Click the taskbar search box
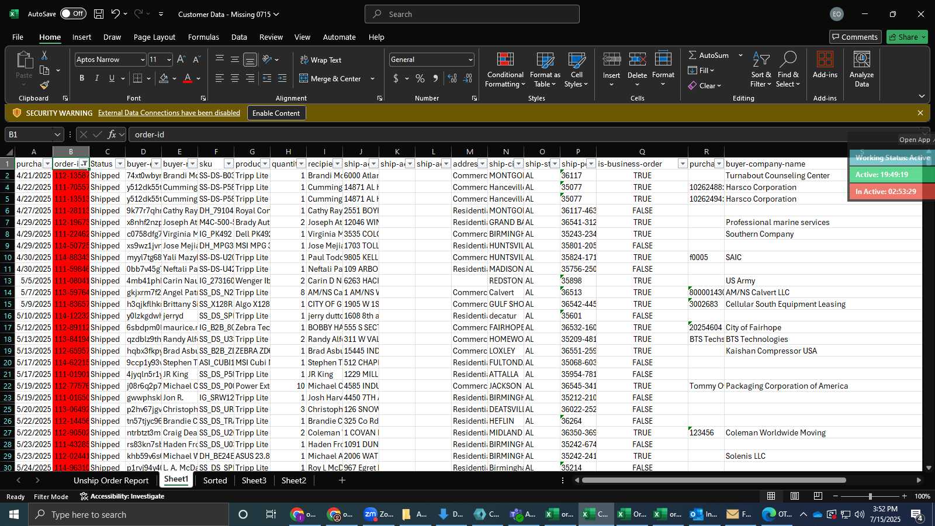This screenshot has height=526, width=935. point(129,514)
